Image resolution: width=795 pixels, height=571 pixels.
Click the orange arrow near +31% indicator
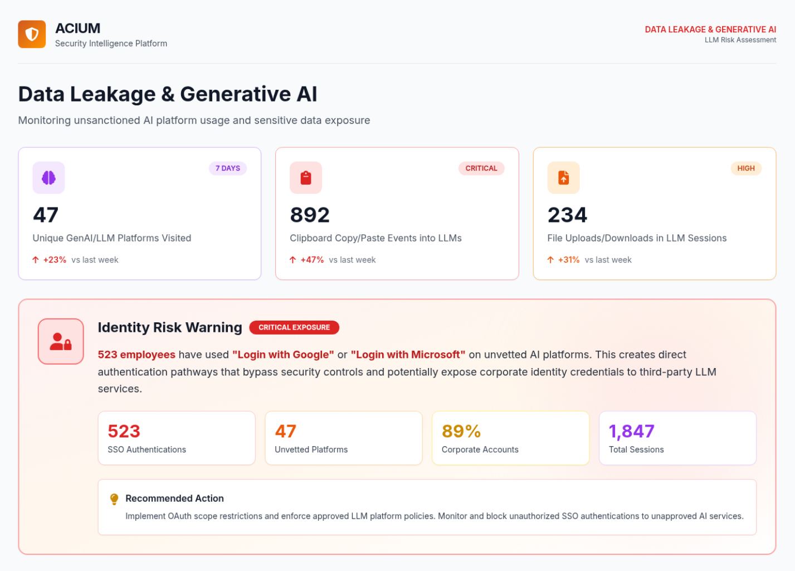tap(550, 259)
